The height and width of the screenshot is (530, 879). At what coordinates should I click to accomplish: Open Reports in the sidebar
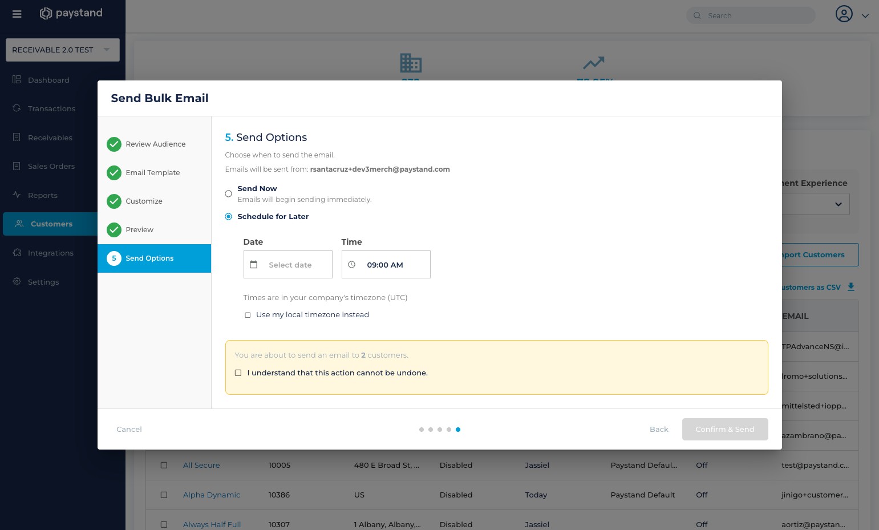[x=43, y=195]
